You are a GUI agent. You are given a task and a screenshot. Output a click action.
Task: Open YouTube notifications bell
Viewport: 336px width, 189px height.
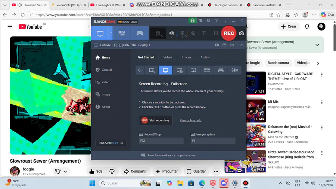pos(307,26)
